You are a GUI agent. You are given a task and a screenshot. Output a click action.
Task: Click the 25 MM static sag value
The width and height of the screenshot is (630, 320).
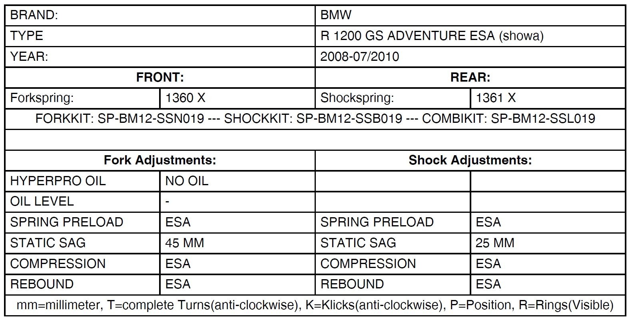495,243
